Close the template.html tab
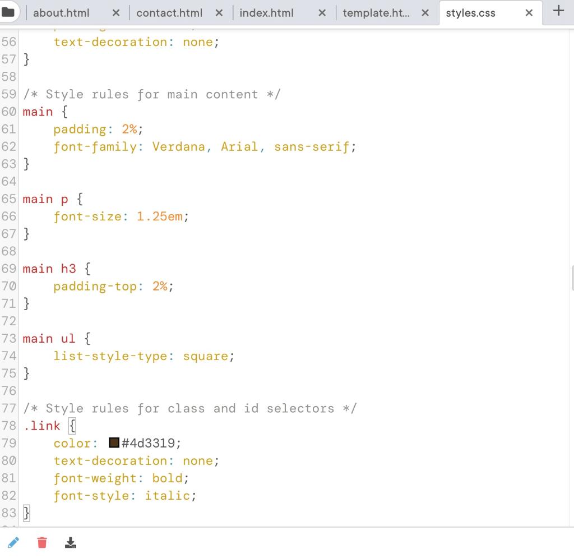 coord(425,12)
